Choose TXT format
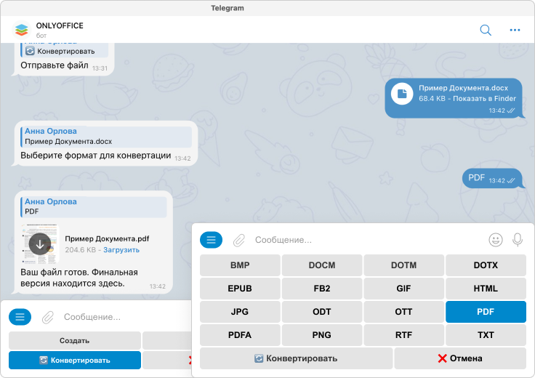This screenshot has height=378, width=535. [486, 334]
